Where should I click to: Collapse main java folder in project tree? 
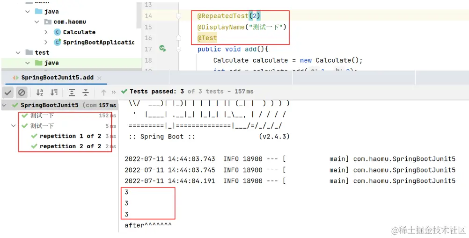28,12
